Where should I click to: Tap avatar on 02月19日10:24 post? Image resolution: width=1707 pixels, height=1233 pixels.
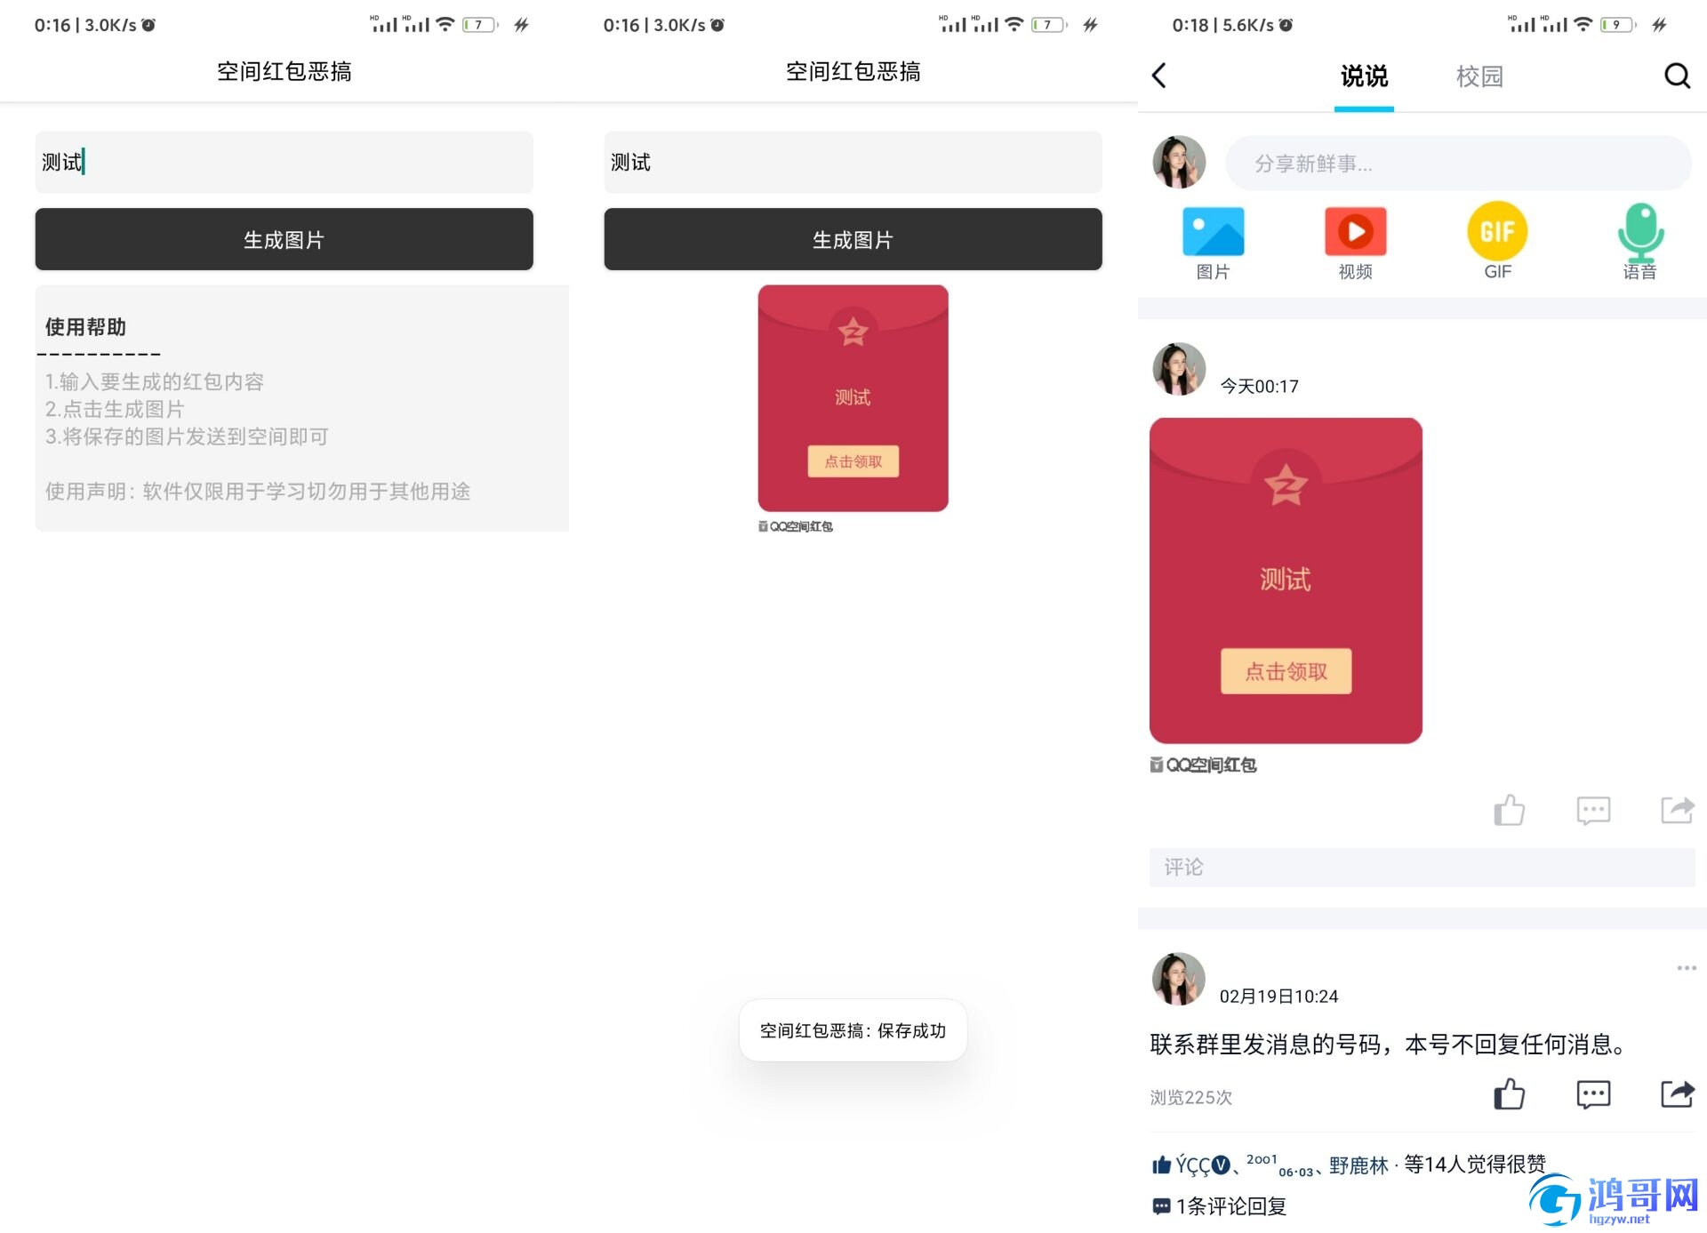coord(1179,979)
